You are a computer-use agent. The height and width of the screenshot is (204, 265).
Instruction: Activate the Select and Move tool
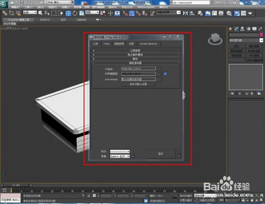coord(68,13)
